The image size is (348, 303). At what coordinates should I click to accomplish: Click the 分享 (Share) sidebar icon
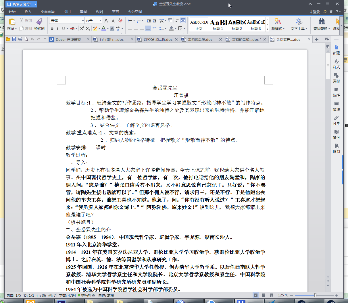coord(336,120)
